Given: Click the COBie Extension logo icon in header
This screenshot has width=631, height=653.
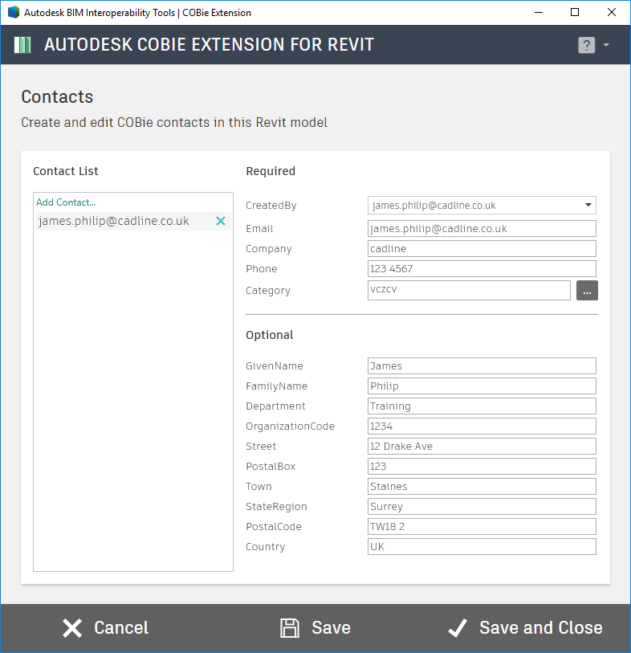Looking at the screenshot, I should 22,45.
